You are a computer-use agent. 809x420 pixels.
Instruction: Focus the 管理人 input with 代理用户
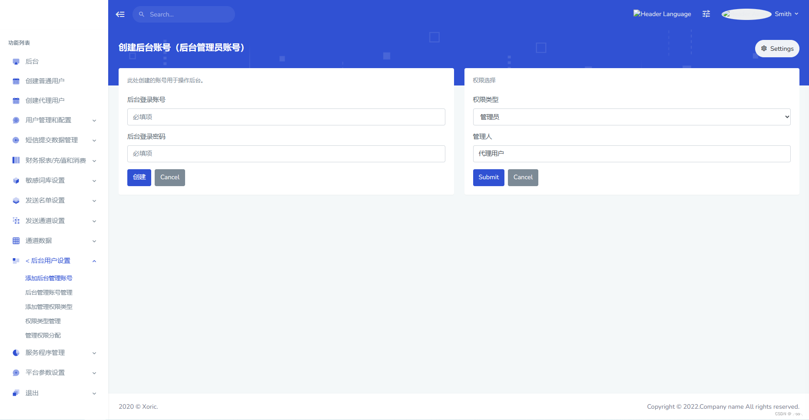[632, 154]
